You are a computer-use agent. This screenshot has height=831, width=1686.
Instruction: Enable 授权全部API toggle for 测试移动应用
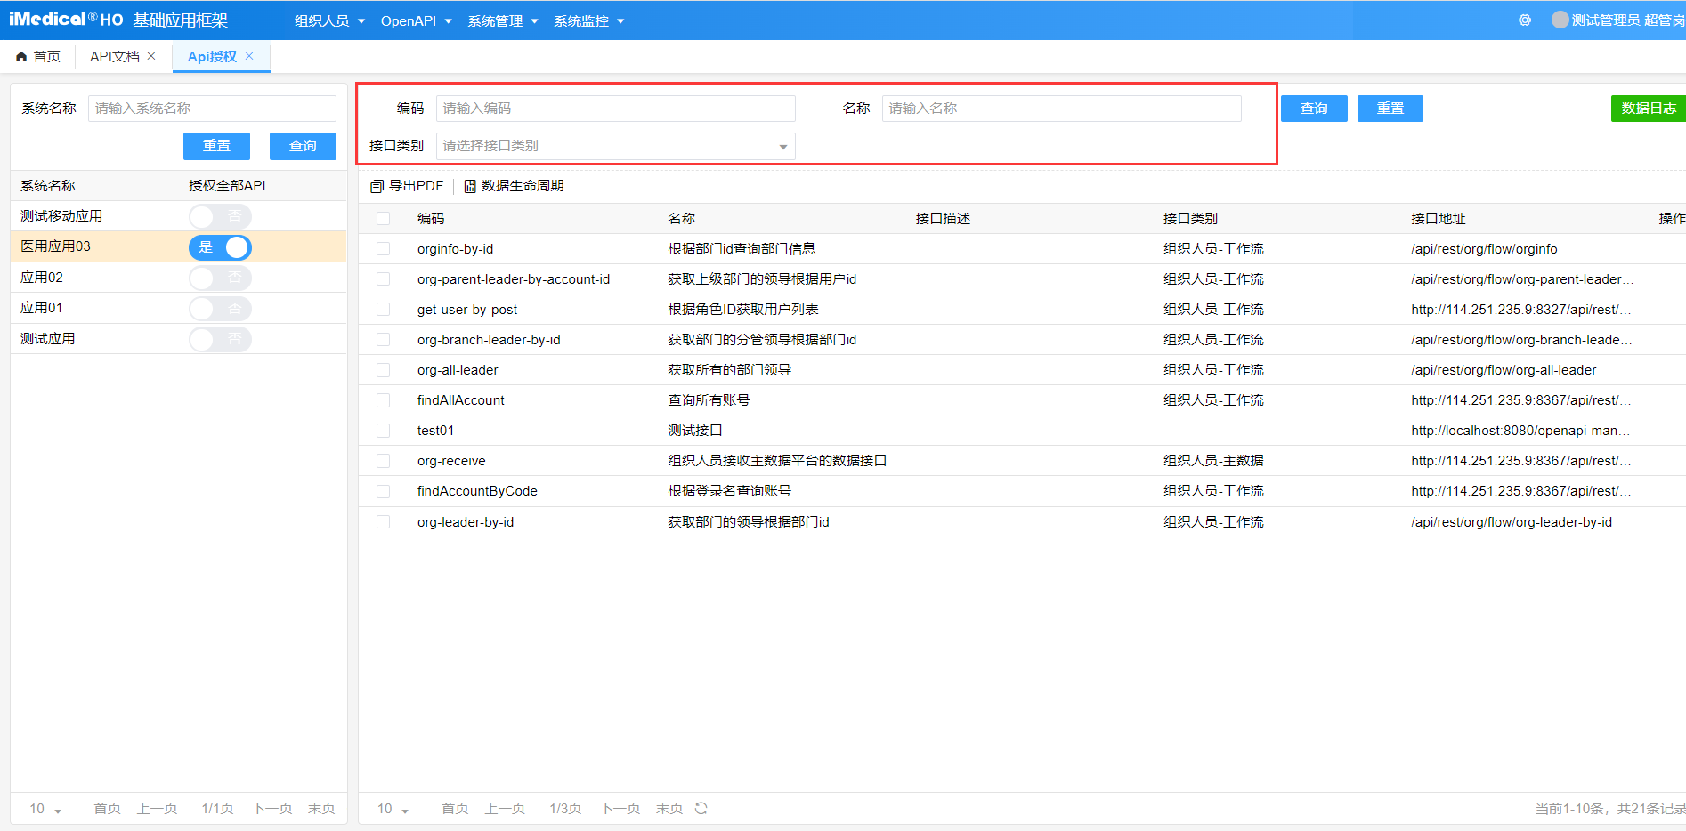pyautogui.click(x=220, y=215)
